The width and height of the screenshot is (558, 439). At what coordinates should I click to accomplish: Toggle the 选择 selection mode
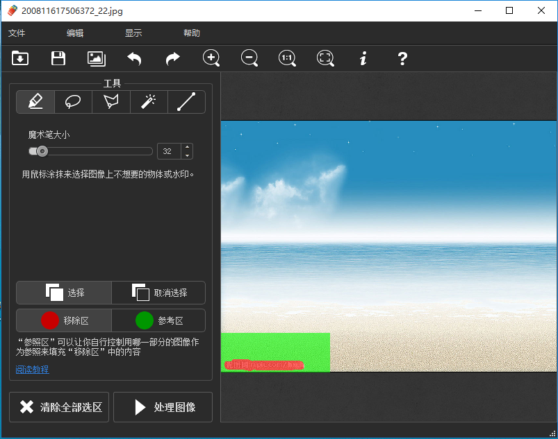[x=64, y=293]
